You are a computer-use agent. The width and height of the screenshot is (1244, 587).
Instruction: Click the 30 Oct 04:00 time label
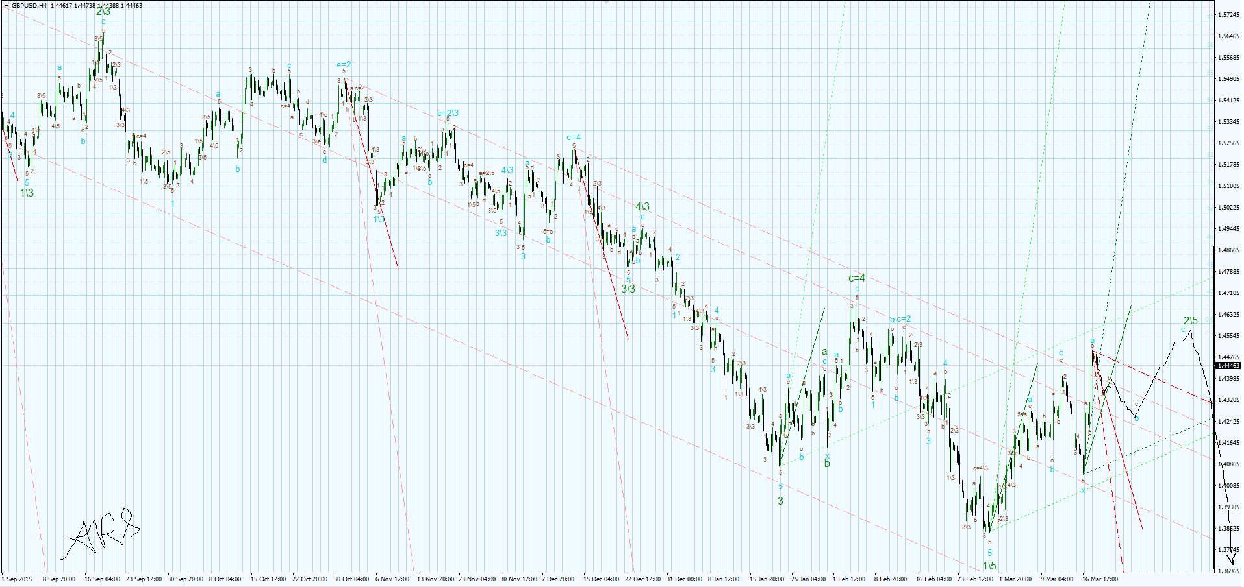[x=351, y=579]
